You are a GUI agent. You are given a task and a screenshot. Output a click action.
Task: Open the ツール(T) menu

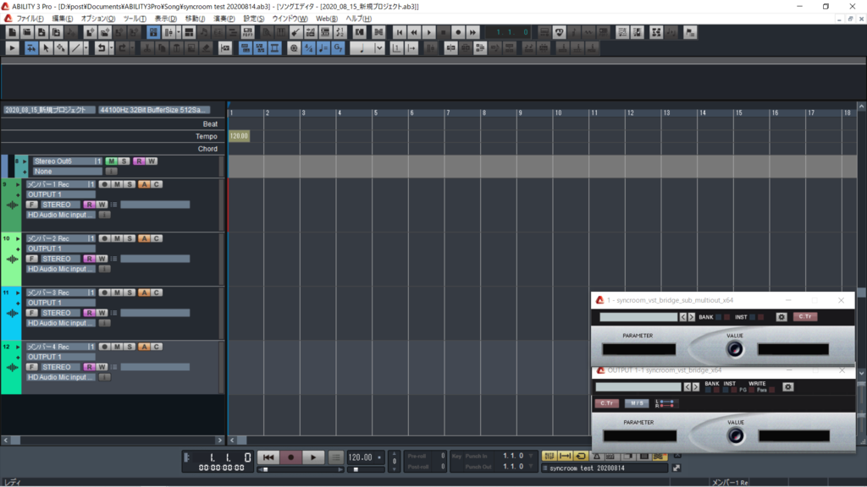(x=135, y=19)
